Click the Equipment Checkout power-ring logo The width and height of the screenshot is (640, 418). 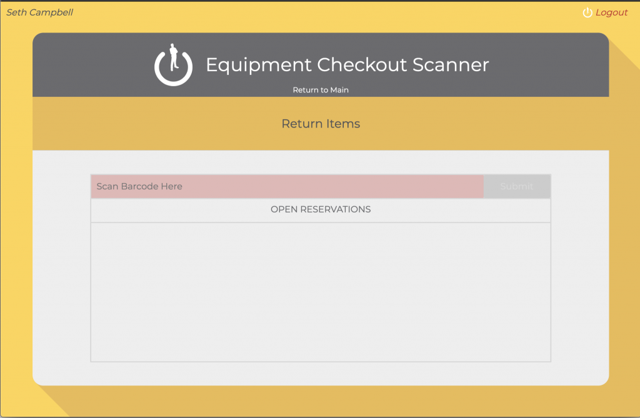[173, 66]
